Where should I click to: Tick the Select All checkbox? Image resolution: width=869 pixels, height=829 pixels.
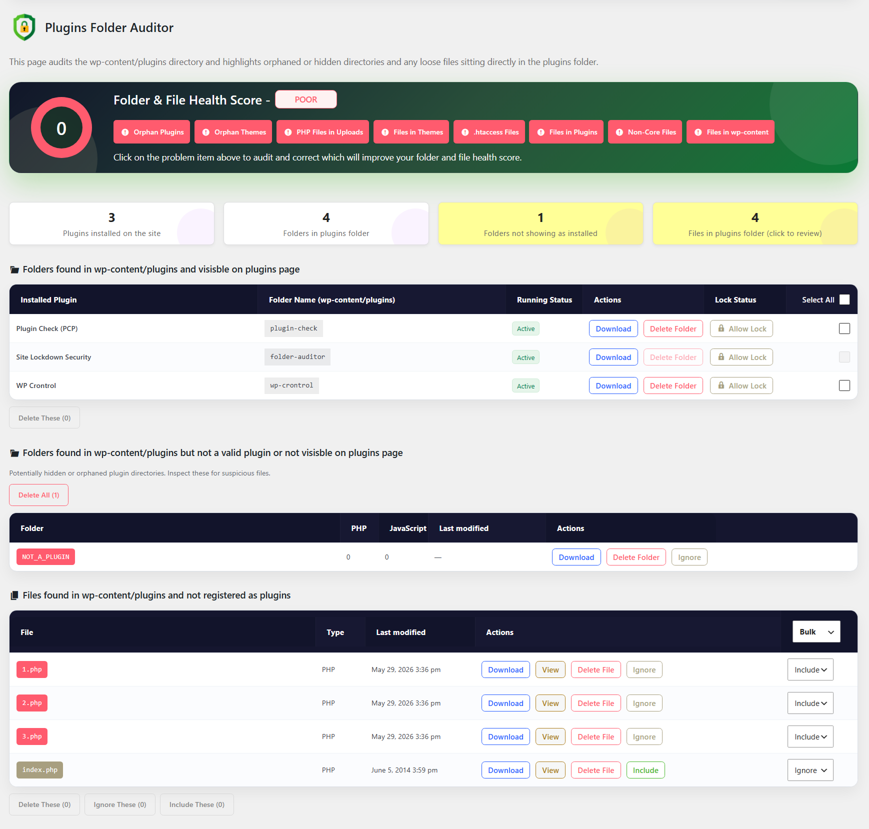(x=844, y=299)
